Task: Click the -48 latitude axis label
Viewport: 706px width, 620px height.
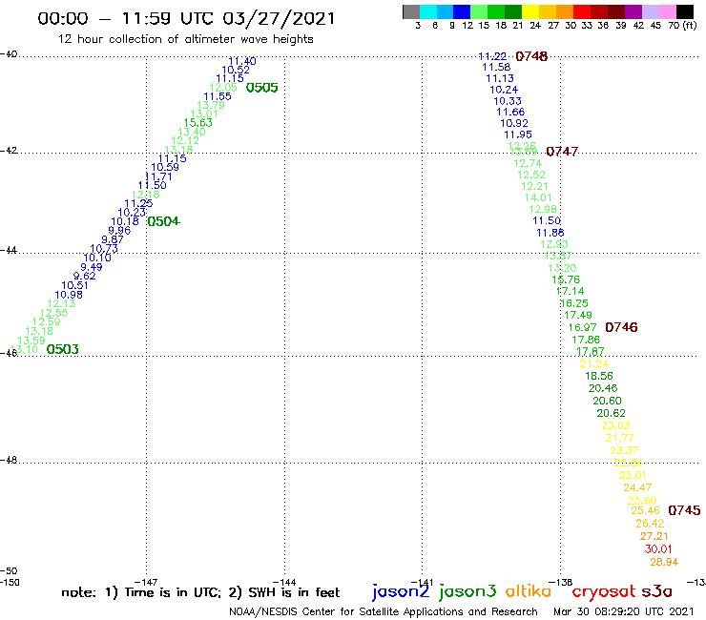Action: click(9, 460)
